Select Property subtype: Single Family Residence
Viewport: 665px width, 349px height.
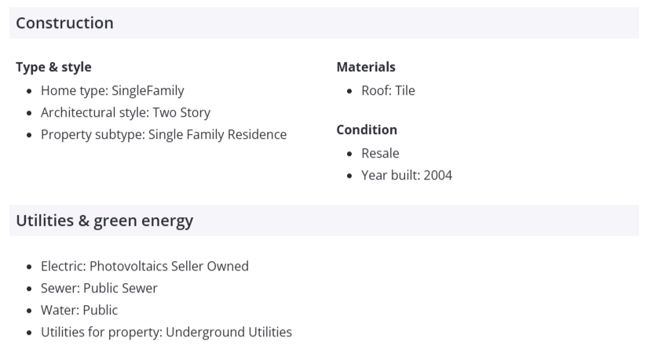163,134
